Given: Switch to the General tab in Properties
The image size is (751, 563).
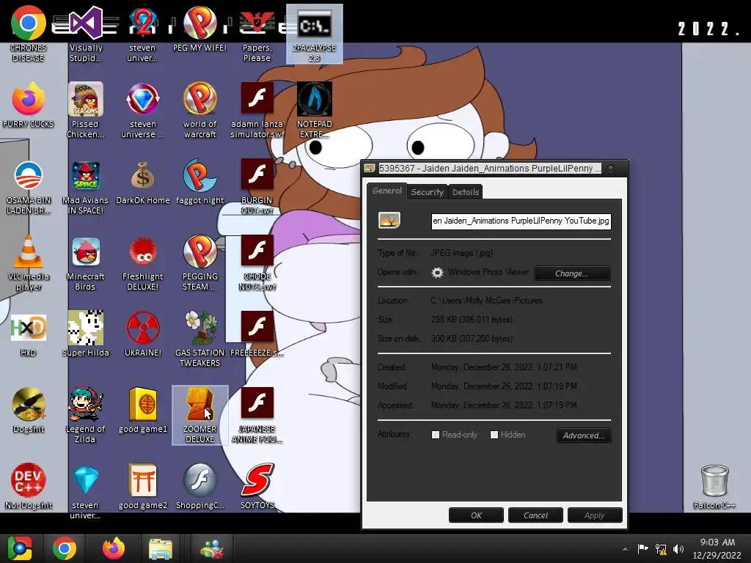Looking at the screenshot, I should [x=387, y=191].
